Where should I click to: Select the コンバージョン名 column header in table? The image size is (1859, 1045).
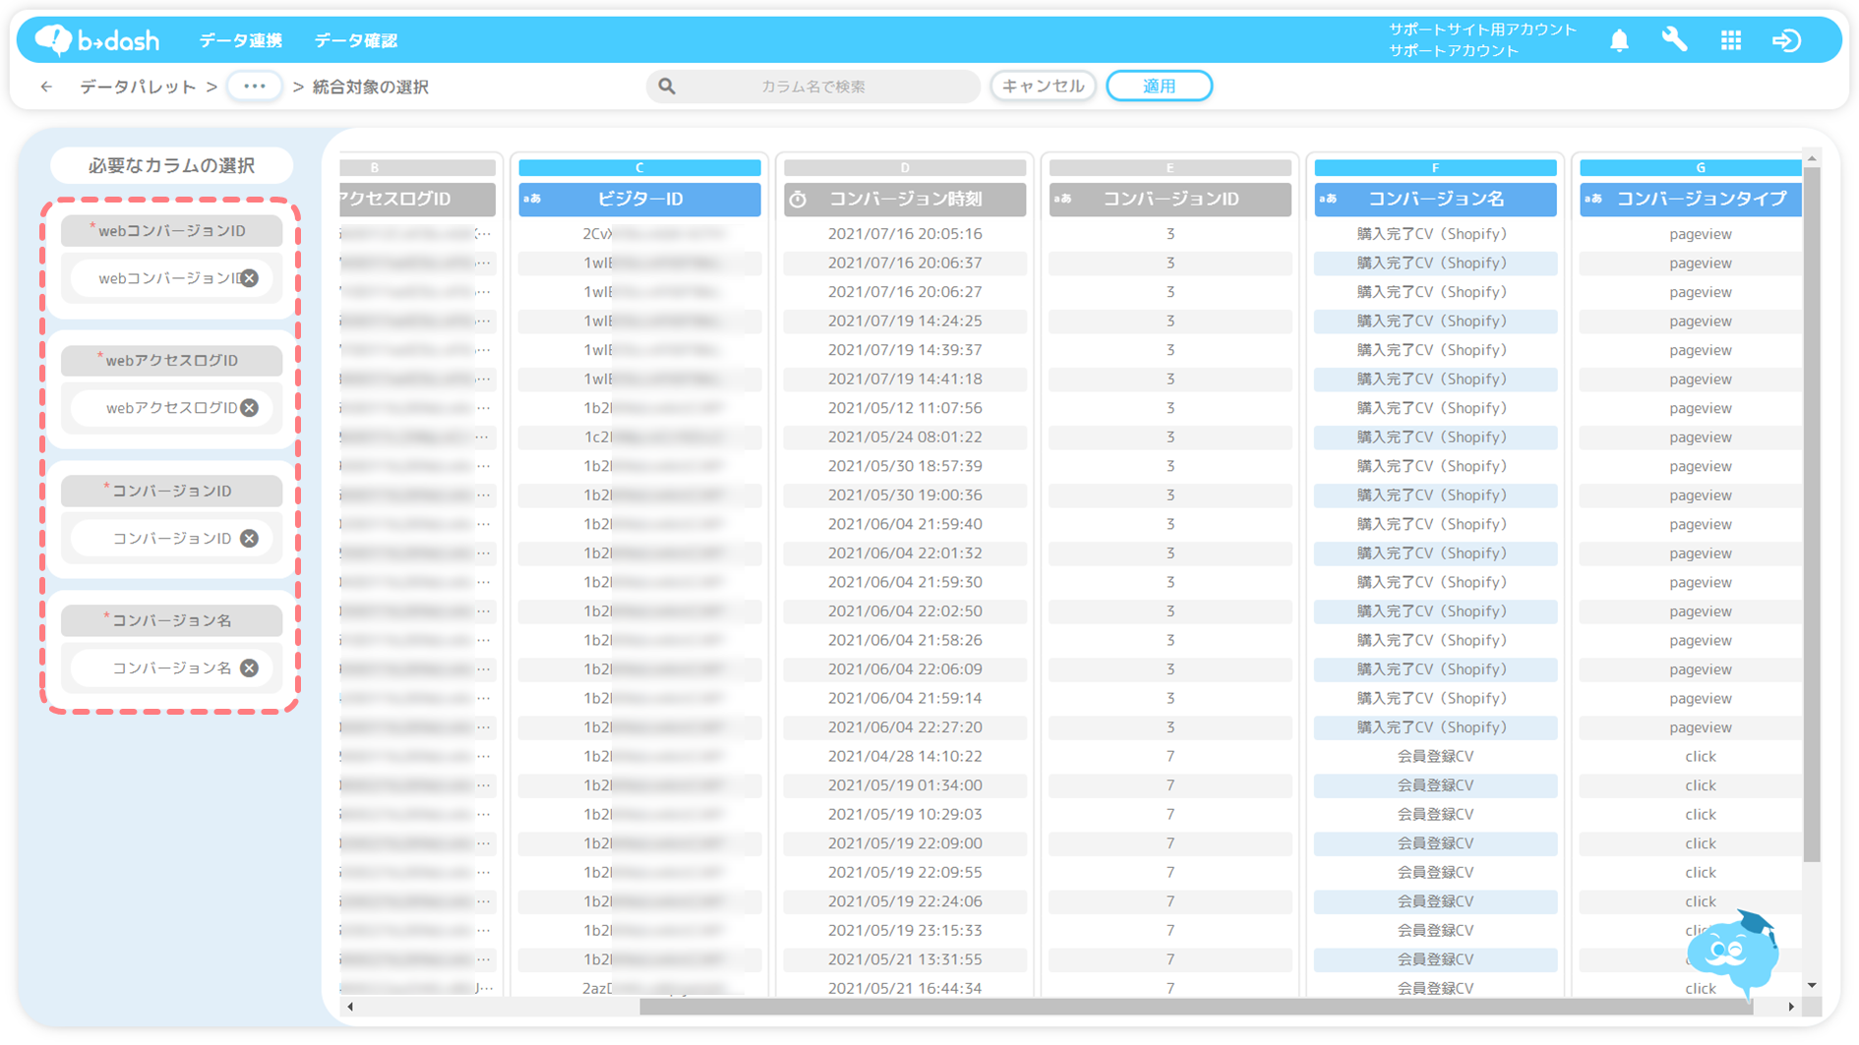(1435, 199)
